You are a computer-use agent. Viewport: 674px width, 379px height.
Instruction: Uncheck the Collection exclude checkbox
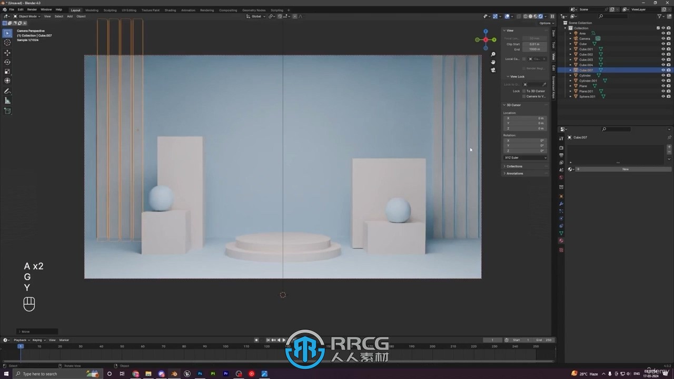coord(658,28)
